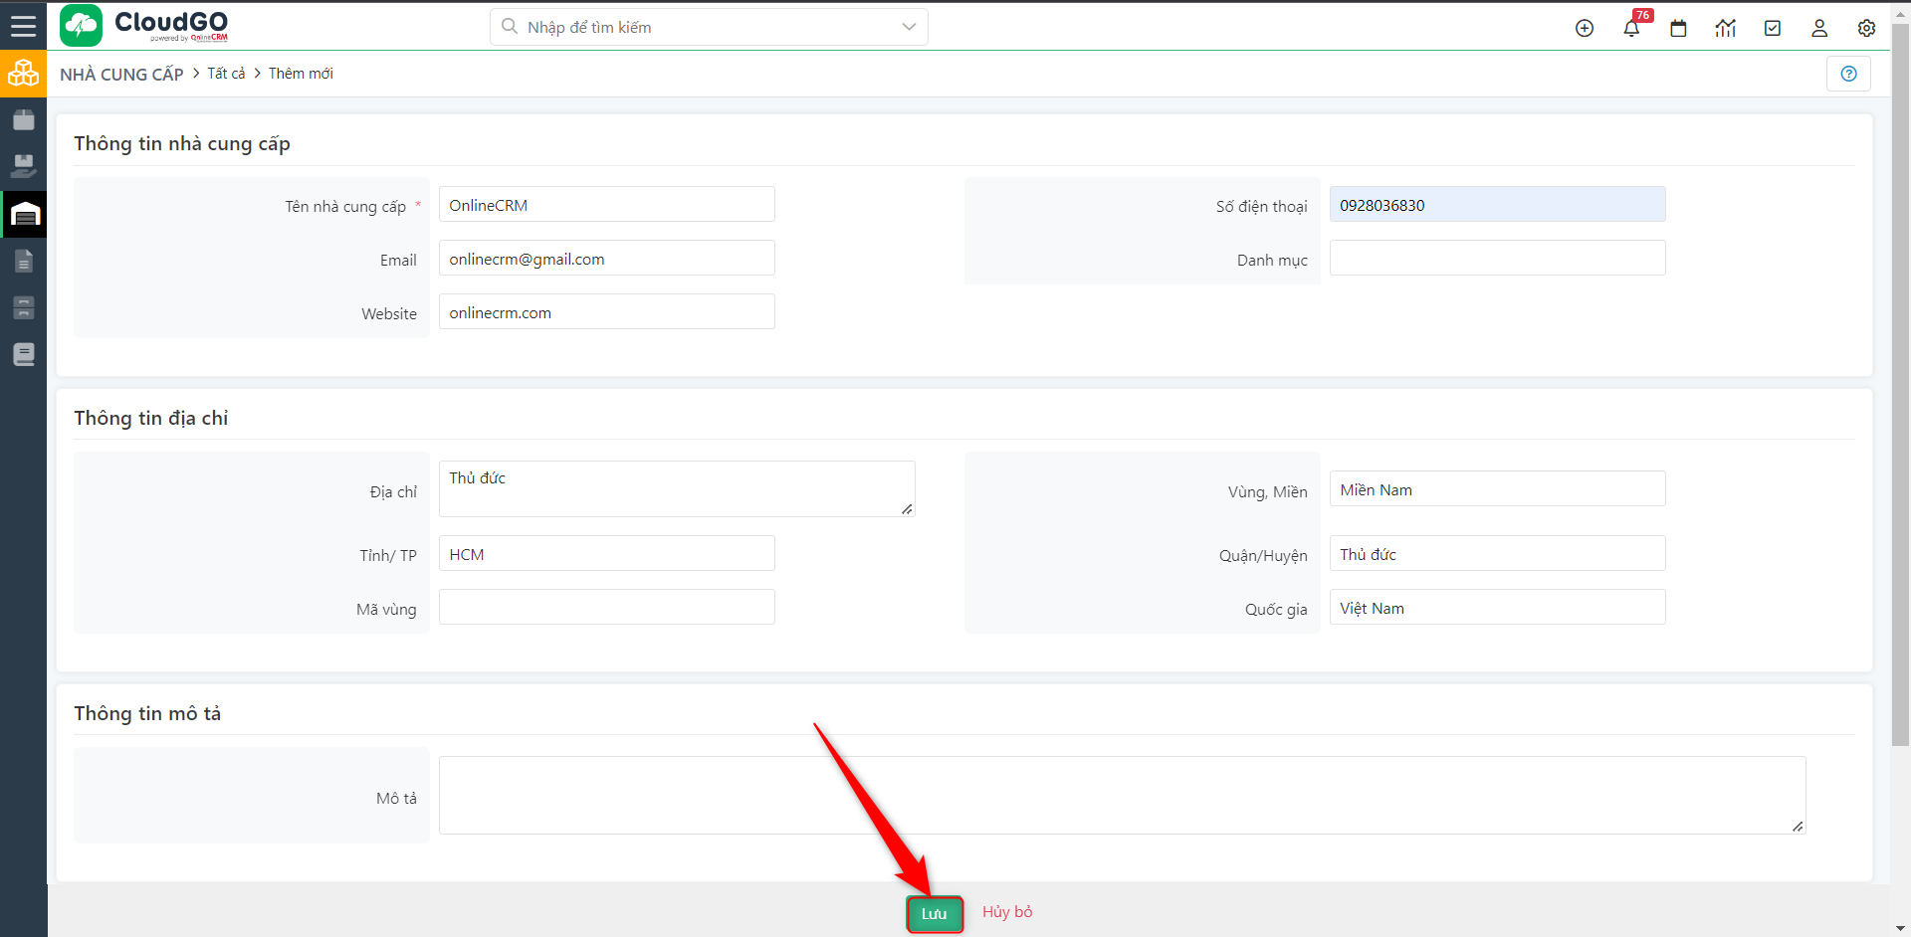Open the reports chart icon
This screenshot has width=1911, height=937.
[1726, 28]
